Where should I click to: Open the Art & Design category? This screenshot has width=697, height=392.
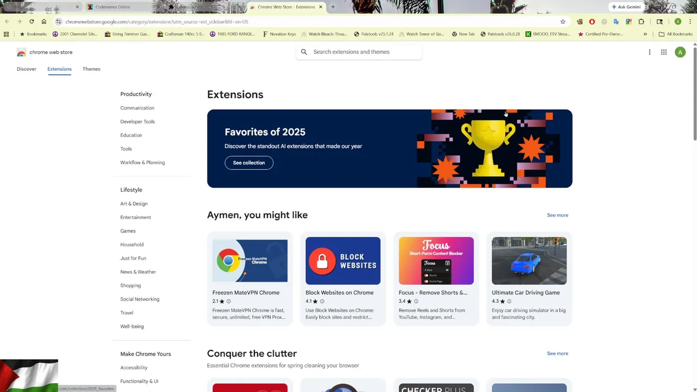134,204
